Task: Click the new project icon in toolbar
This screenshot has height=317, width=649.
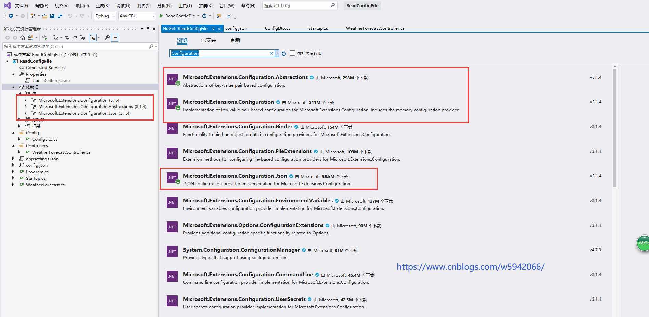Action: pos(33,16)
